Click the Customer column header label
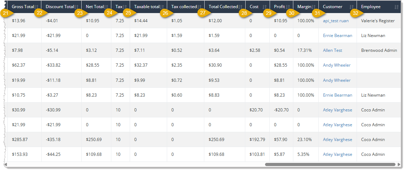Viewport: 405px width, 171px height. point(333,7)
